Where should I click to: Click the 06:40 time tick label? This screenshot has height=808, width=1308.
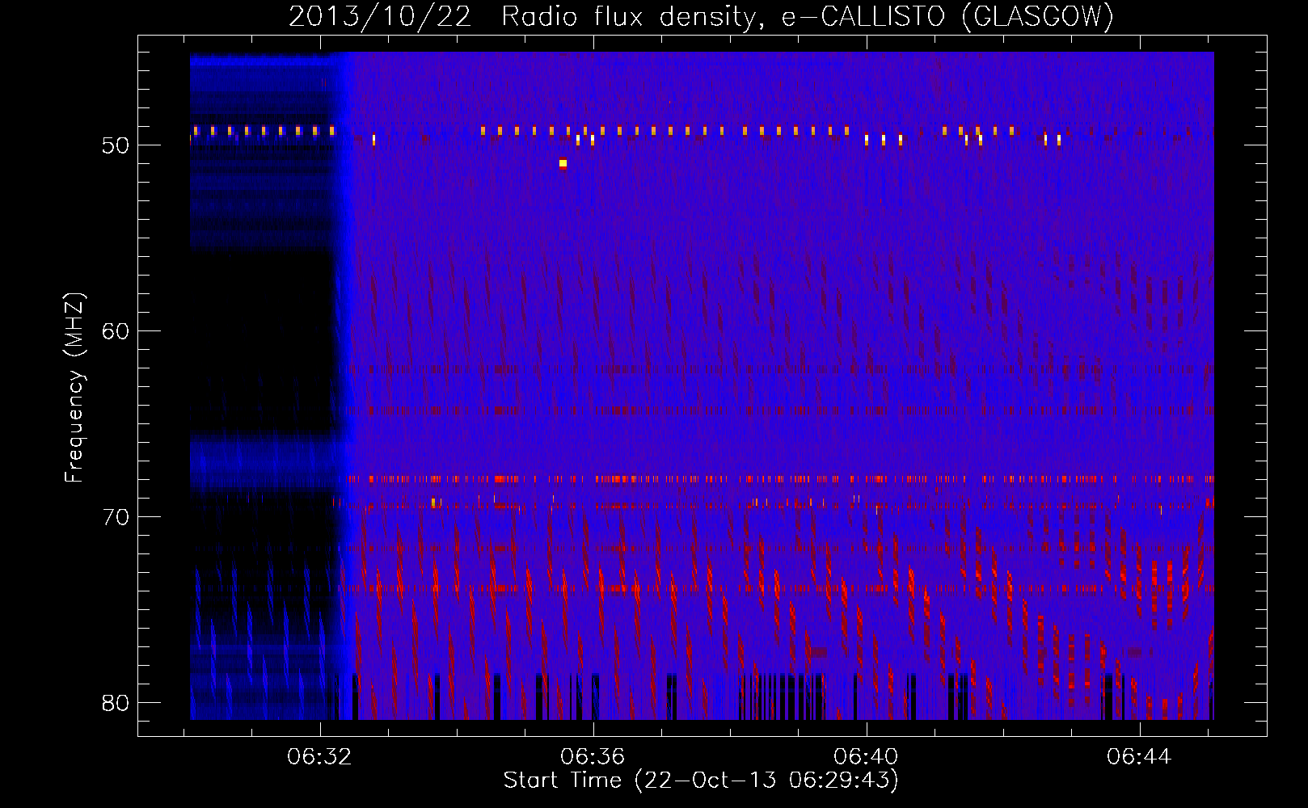click(x=867, y=756)
